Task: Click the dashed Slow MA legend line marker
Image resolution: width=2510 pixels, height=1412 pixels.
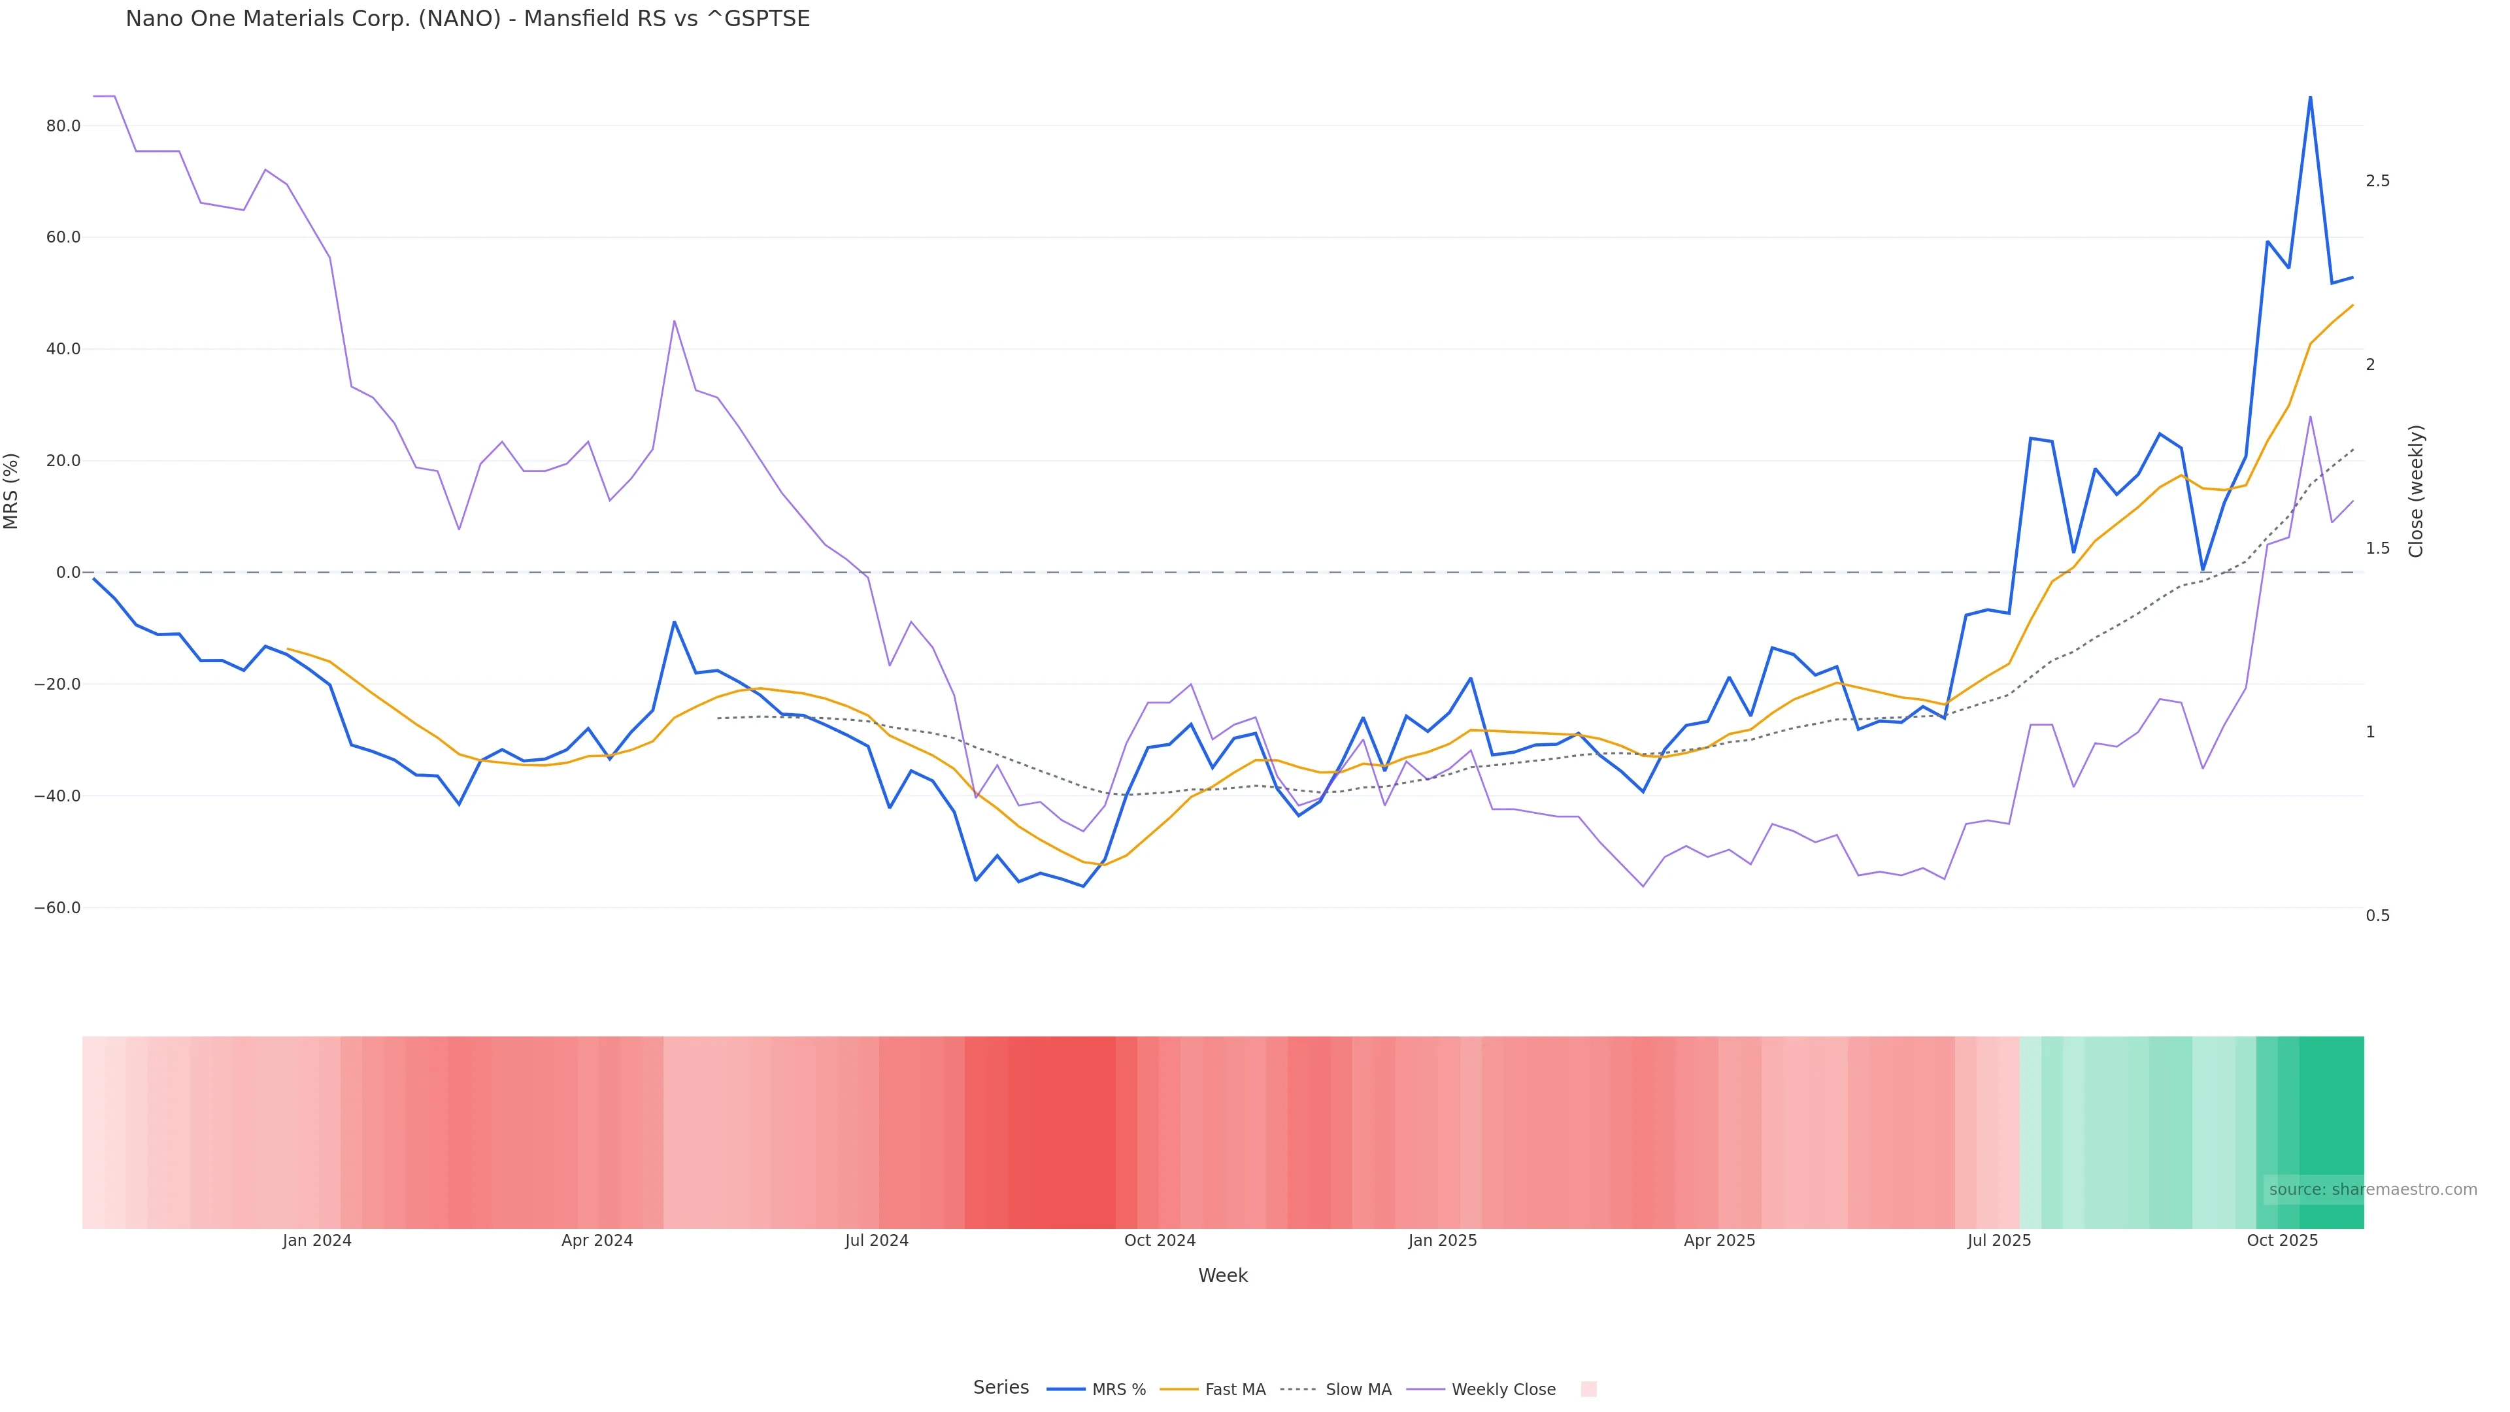Action: coord(1298,1390)
